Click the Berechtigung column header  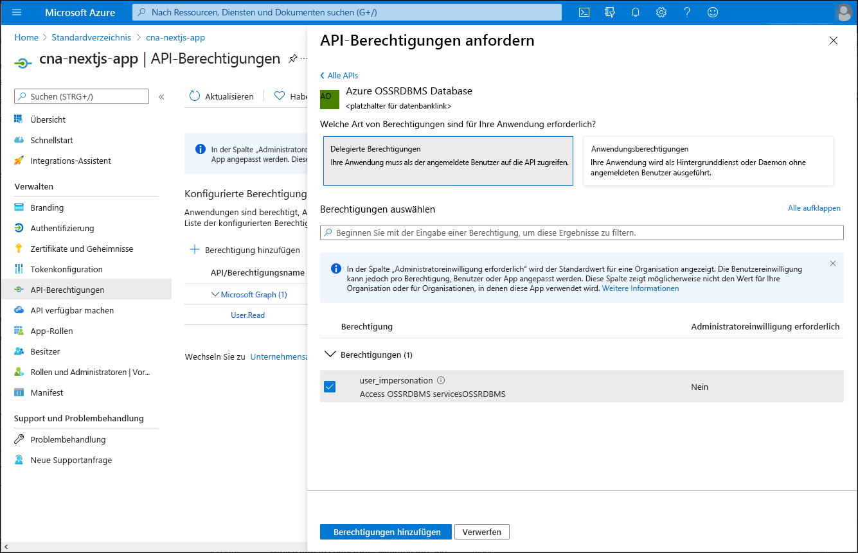tap(366, 326)
